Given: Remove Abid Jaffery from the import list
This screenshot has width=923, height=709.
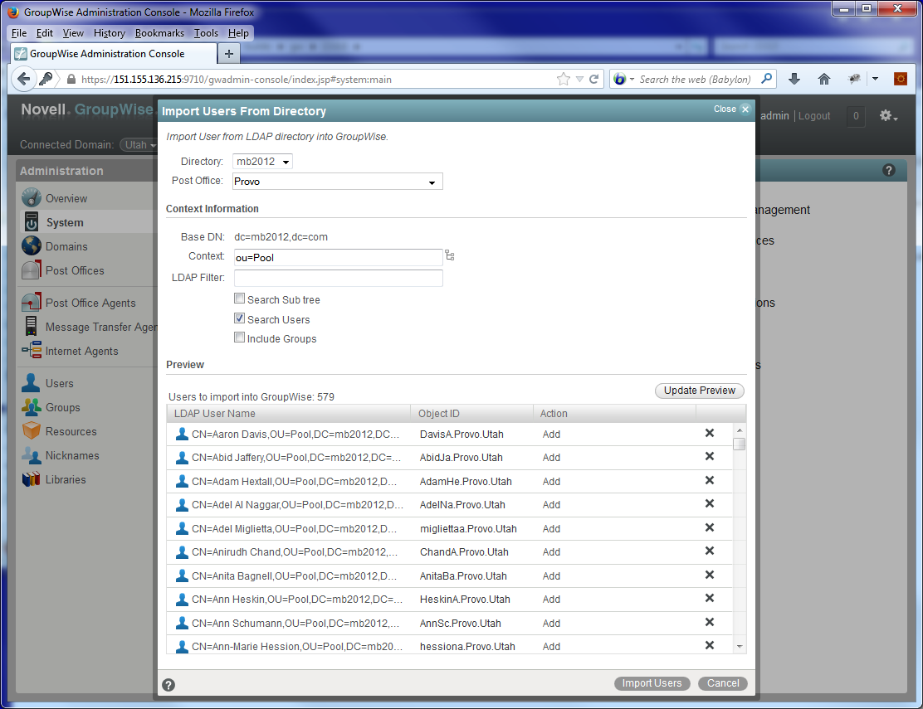Looking at the screenshot, I should (710, 456).
